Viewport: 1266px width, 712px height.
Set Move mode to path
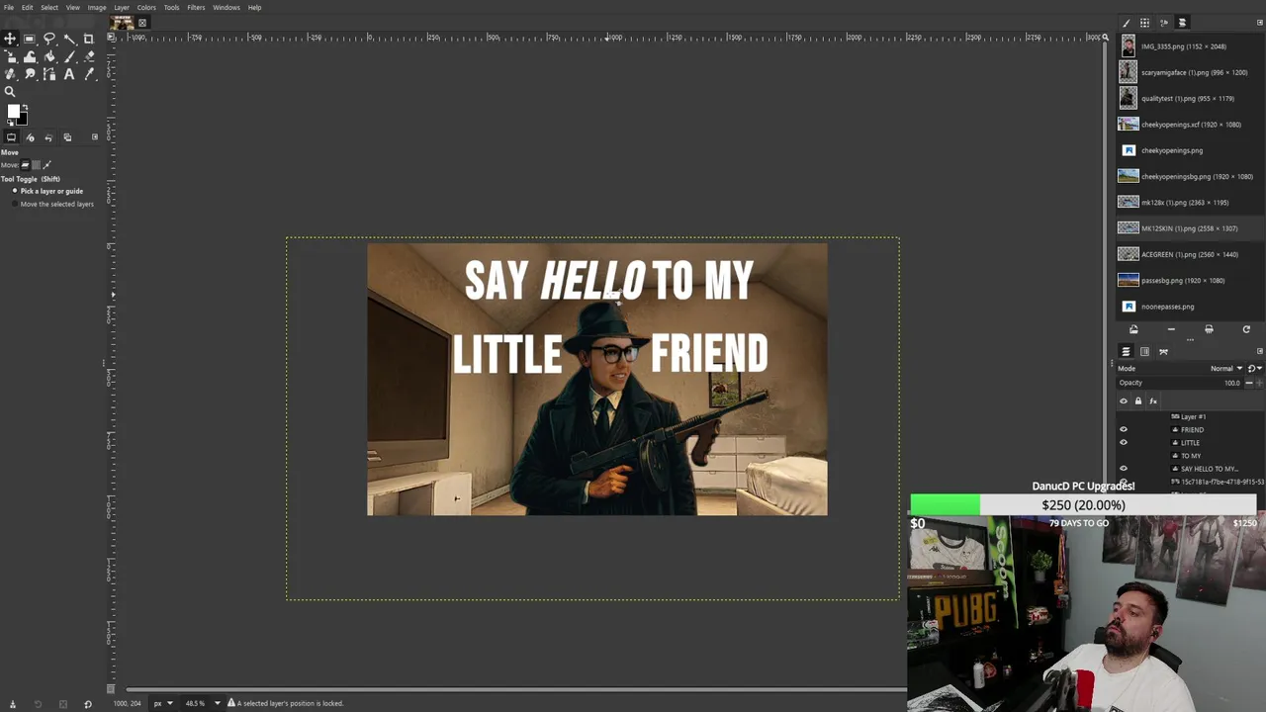pos(47,165)
